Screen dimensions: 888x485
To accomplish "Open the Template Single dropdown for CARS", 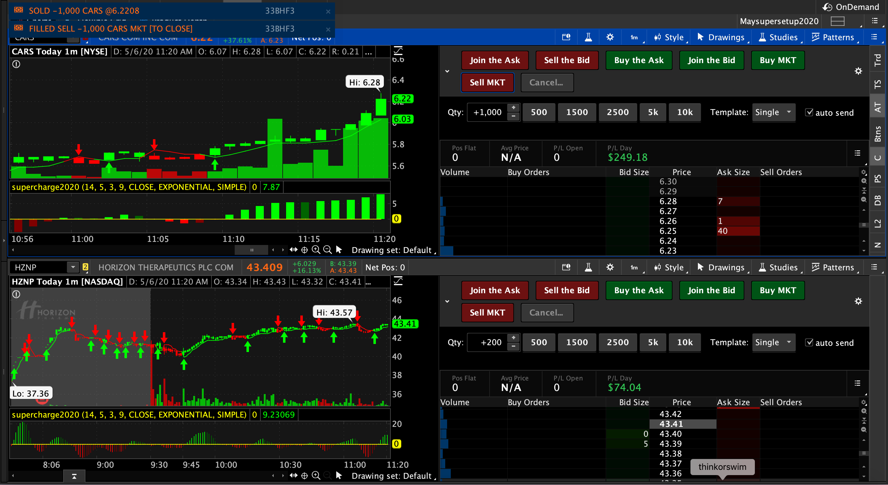I will (773, 112).
